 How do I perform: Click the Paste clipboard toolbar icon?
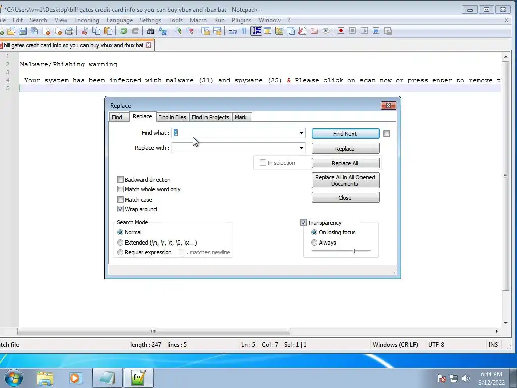point(108,31)
